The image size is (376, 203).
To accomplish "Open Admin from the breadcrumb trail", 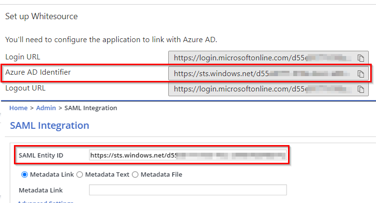I will click(45, 108).
